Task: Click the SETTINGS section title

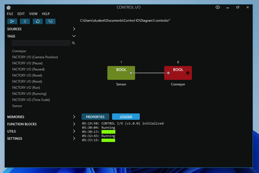Action: (x=15, y=139)
